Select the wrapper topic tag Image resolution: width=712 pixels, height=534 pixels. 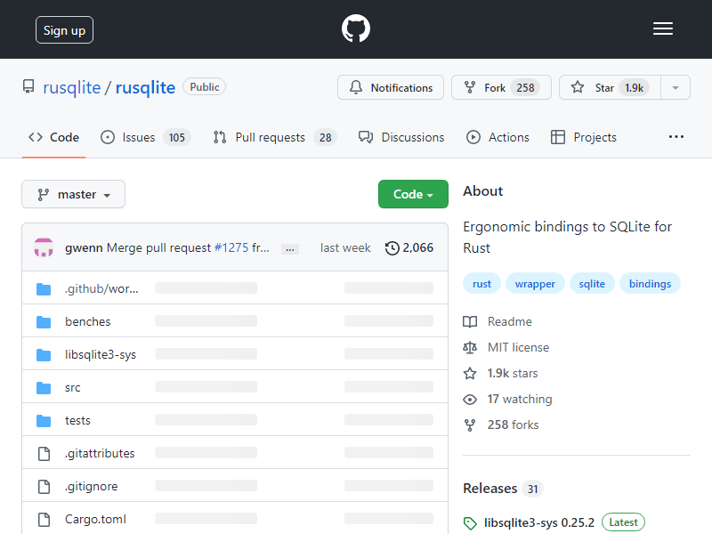tap(535, 284)
